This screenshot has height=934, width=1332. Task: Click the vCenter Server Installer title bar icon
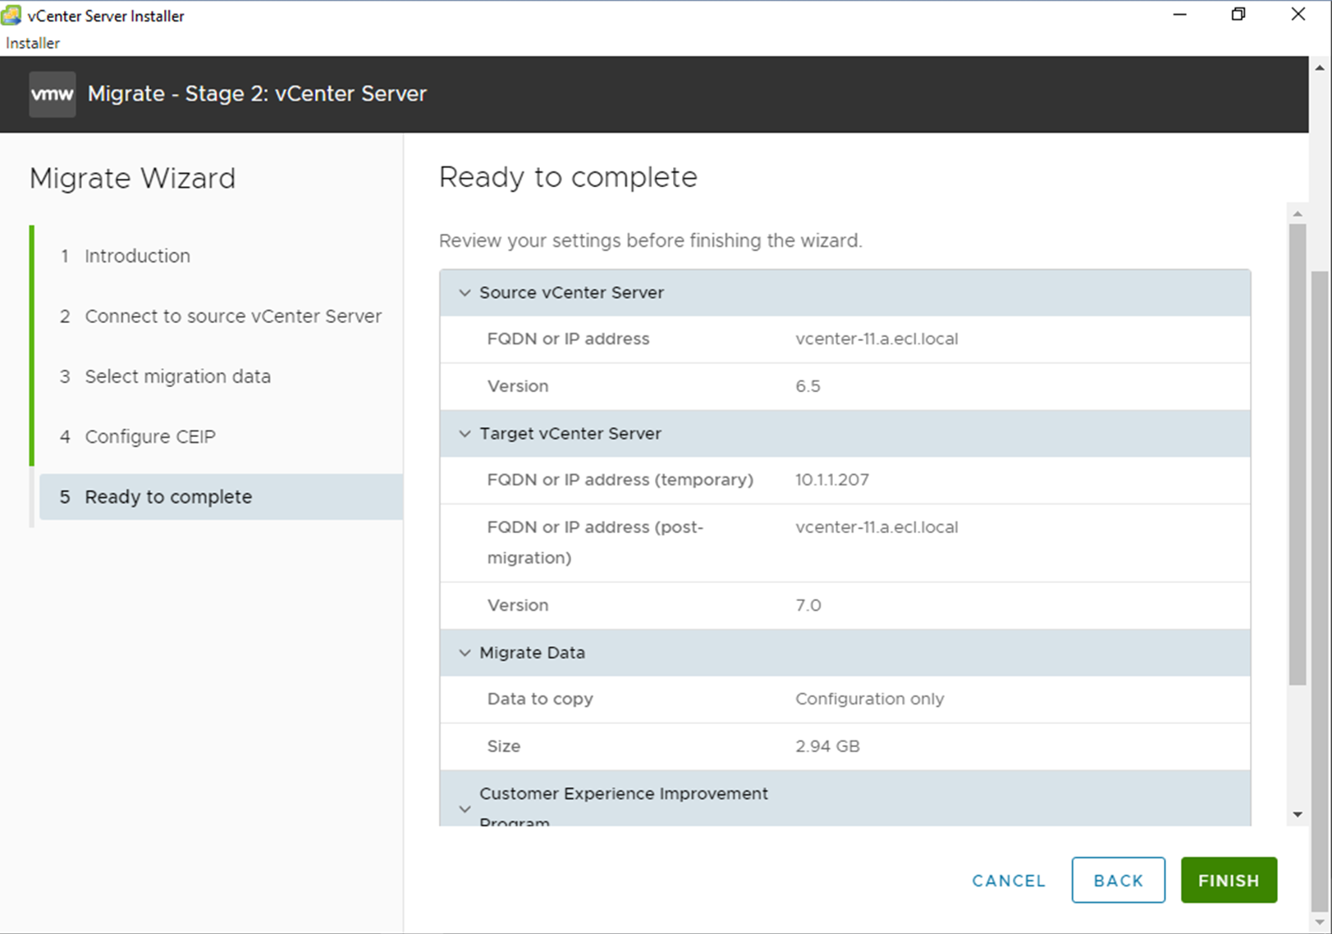(x=11, y=16)
